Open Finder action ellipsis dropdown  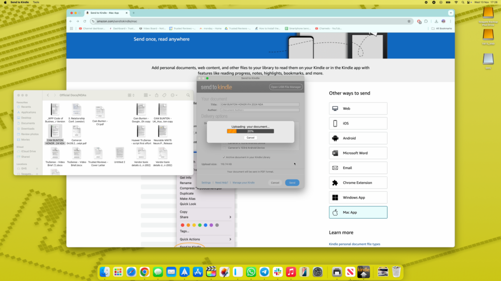(x=174, y=95)
